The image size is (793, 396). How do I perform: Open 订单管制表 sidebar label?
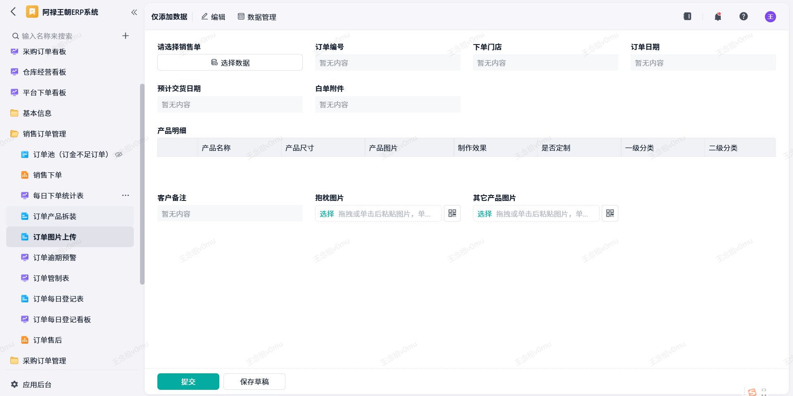click(x=51, y=278)
